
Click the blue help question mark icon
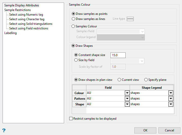4,130
